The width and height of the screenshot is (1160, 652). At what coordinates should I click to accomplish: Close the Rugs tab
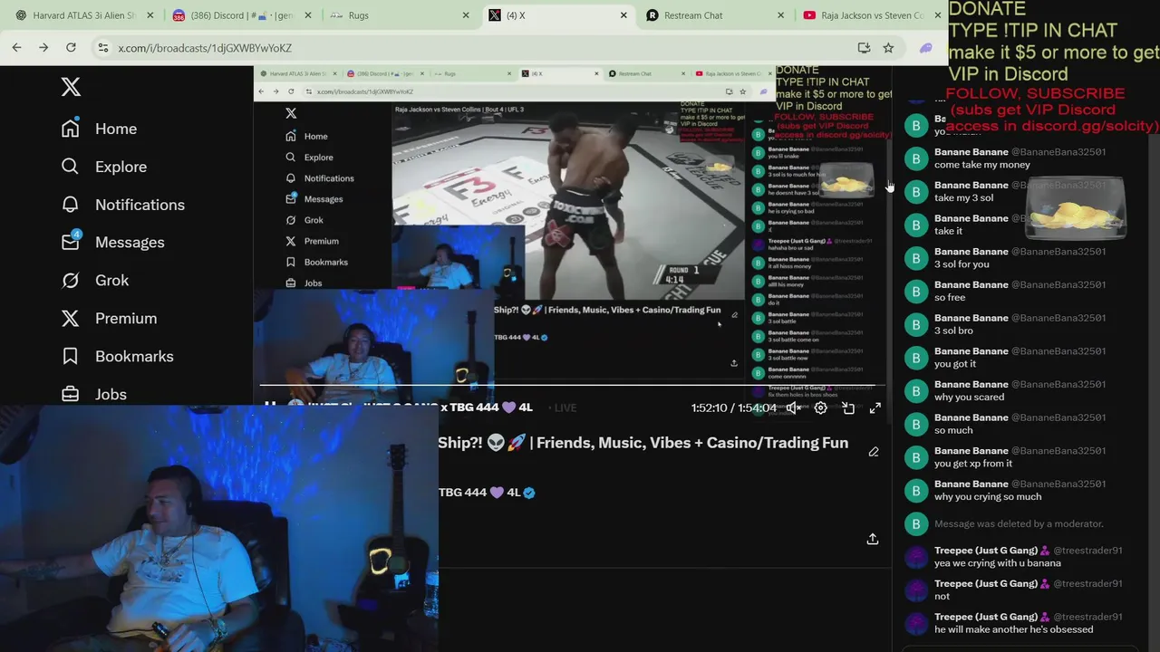pos(466,15)
